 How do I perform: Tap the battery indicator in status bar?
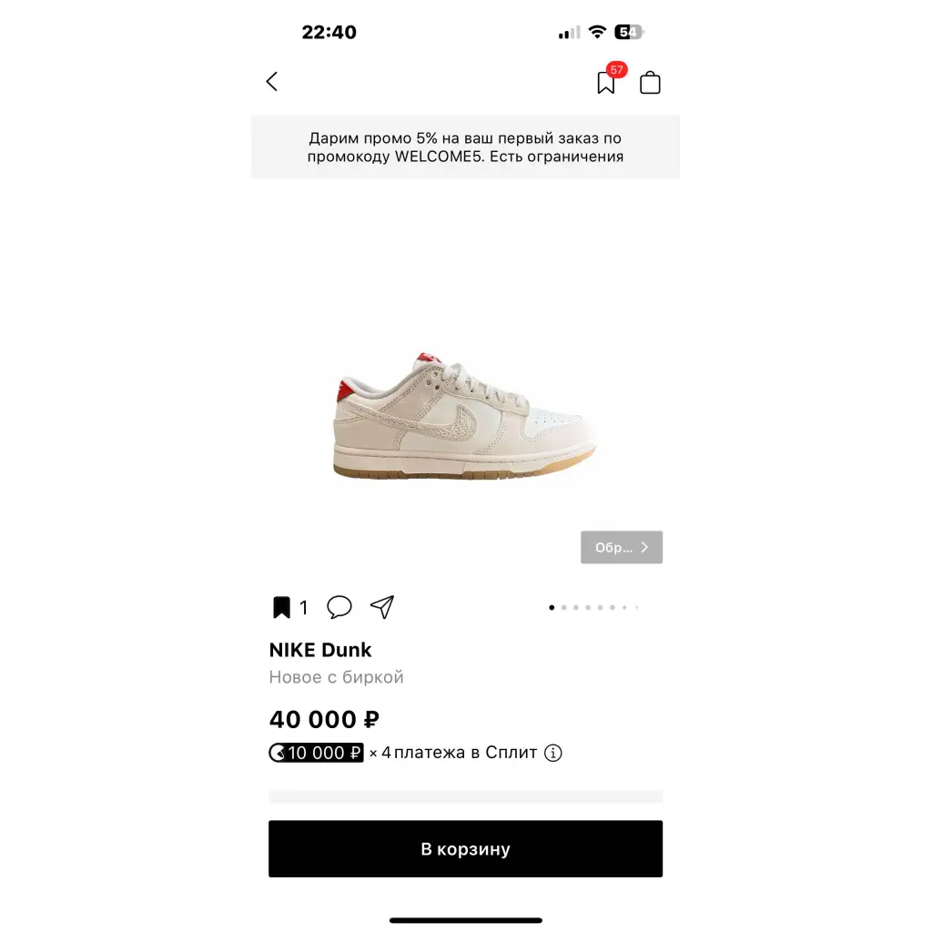[x=629, y=32]
